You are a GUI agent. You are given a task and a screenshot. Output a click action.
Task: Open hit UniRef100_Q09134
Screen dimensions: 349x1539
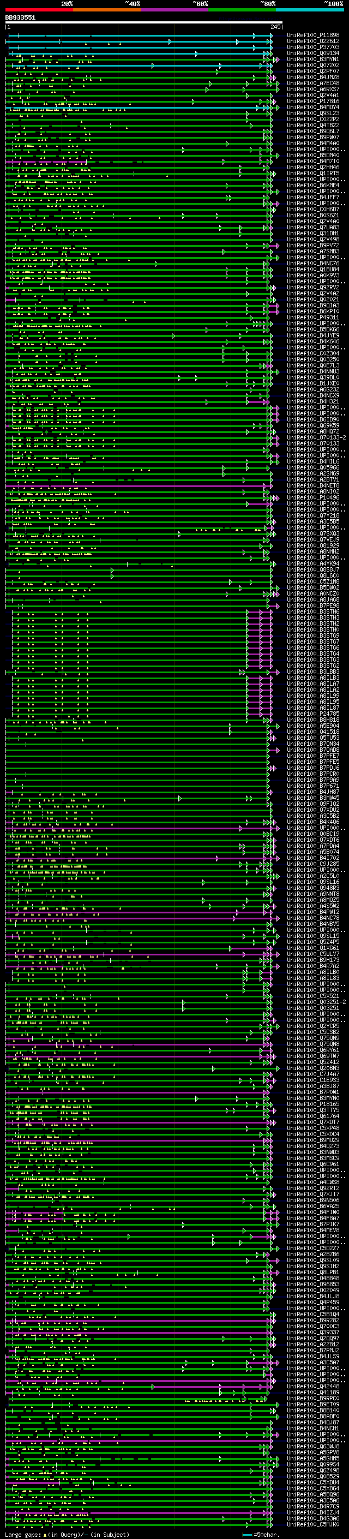click(x=313, y=53)
